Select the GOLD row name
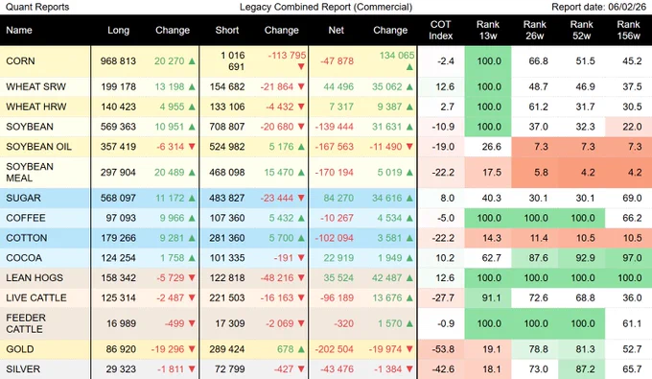 [20, 349]
